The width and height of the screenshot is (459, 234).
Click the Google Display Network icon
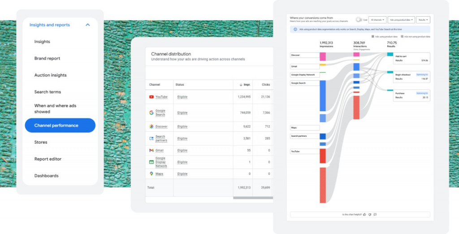(x=152, y=162)
